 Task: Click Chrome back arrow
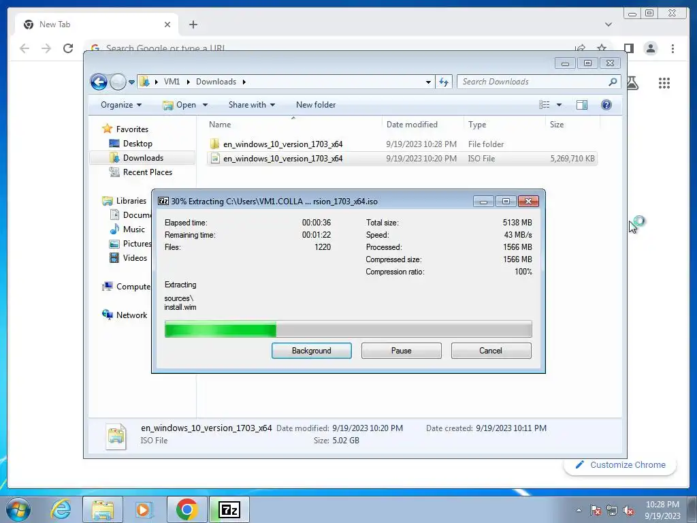[25, 48]
